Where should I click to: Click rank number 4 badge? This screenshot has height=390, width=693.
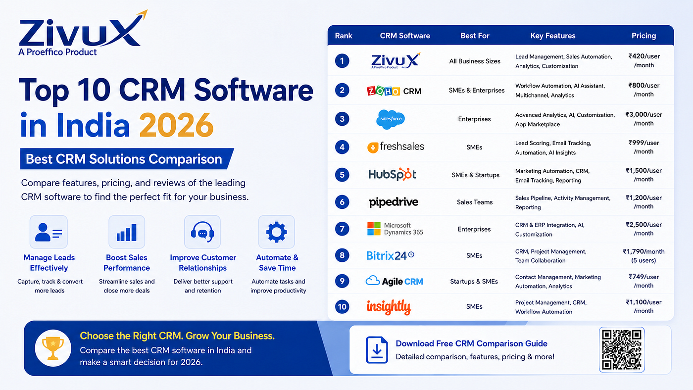(x=342, y=147)
